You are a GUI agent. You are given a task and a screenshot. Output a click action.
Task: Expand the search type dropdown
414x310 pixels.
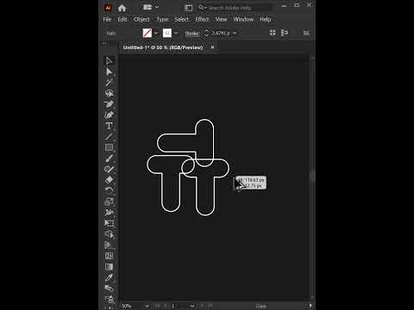point(203,8)
